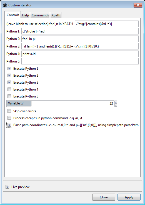
Task: Enable Skip over errors option
Action: (x=9, y=111)
